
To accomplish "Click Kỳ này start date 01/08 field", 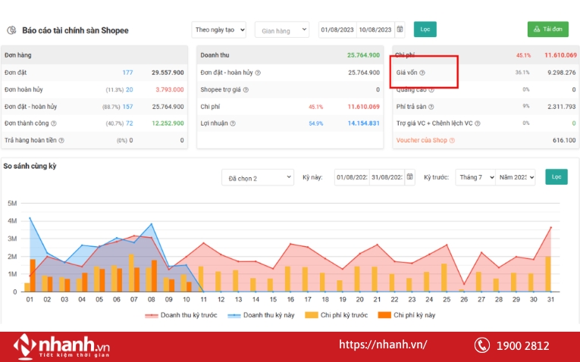I will click(x=352, y=177).
